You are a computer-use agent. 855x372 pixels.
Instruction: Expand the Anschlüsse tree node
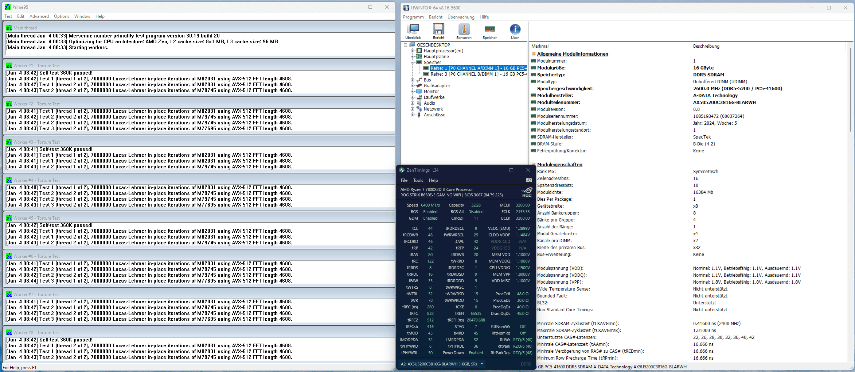point(412,115)
